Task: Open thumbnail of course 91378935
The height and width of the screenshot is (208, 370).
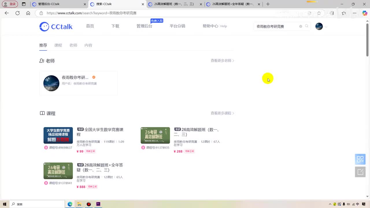Action: click(155, 135)
